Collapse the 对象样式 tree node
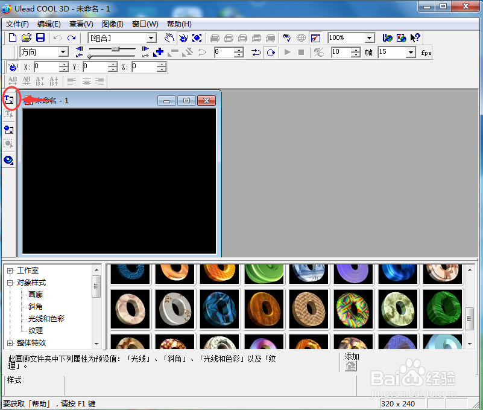 10,283
